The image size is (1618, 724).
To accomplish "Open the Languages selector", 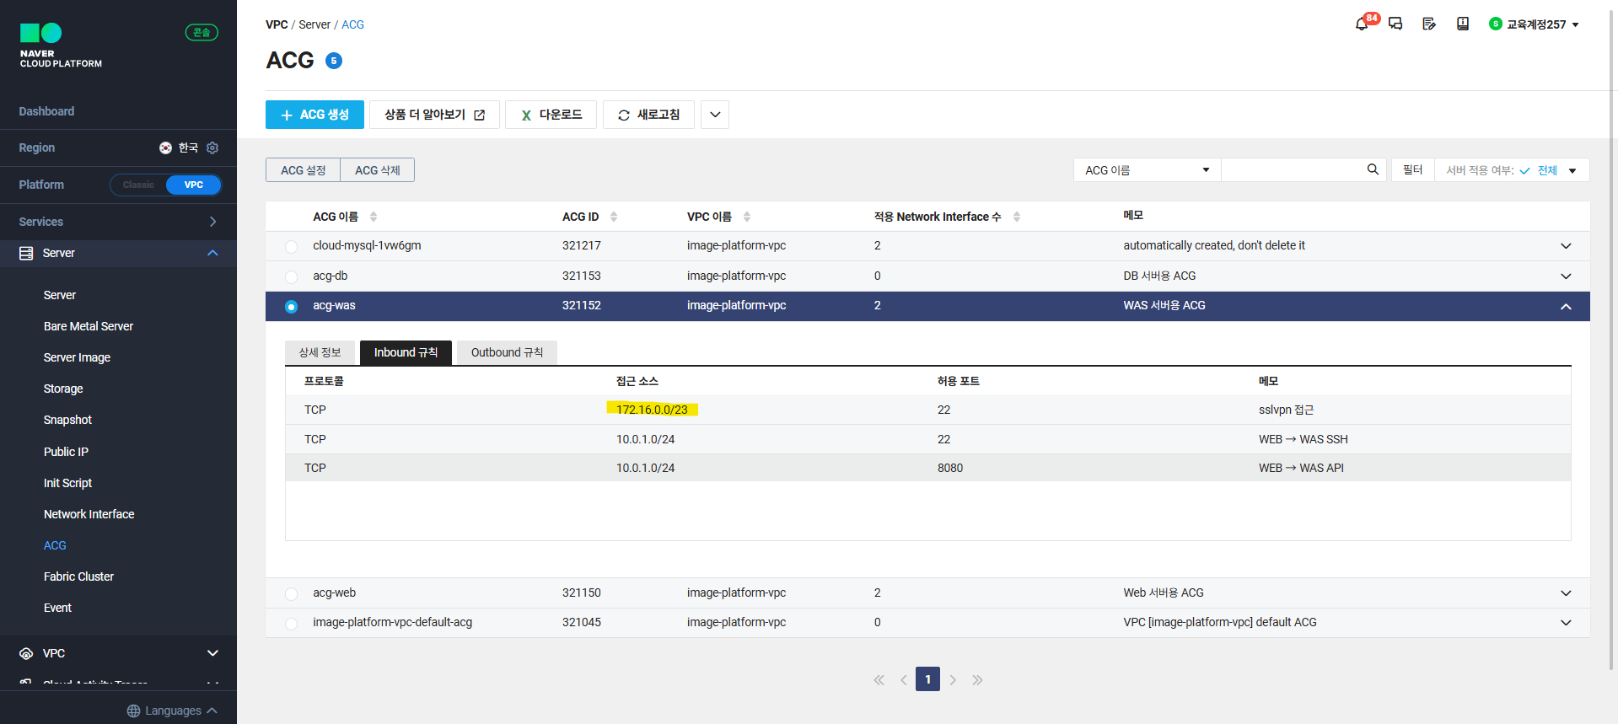I will click(172, 711).
